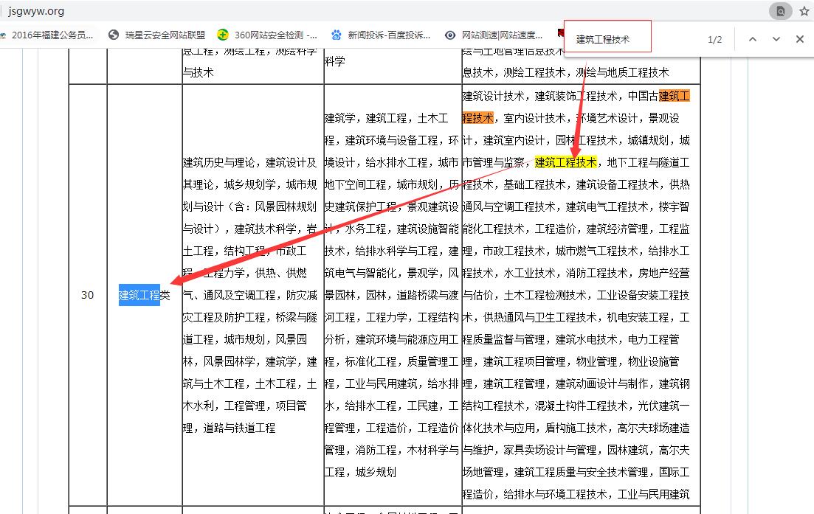Click the 科学 text in top row

(x=335, y=61)
